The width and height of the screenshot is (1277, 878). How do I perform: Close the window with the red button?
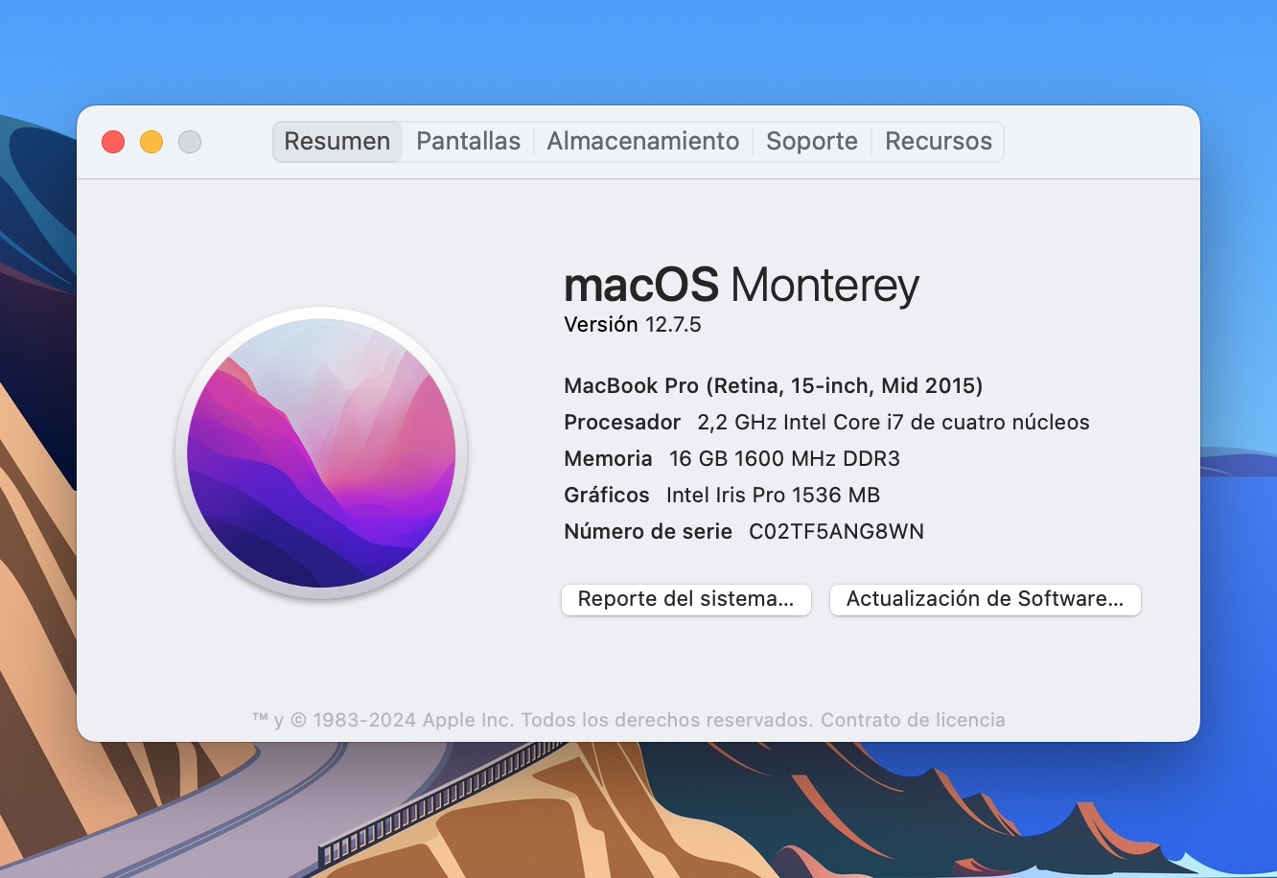click(x=113, y=142)
